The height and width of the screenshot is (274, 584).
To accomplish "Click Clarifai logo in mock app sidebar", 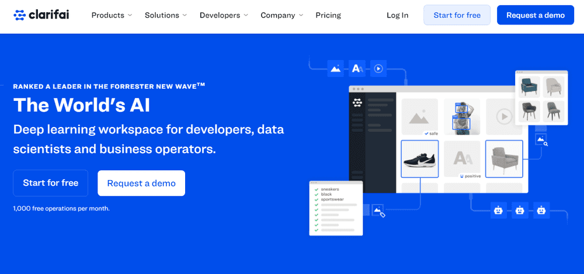I will [357, 103].
